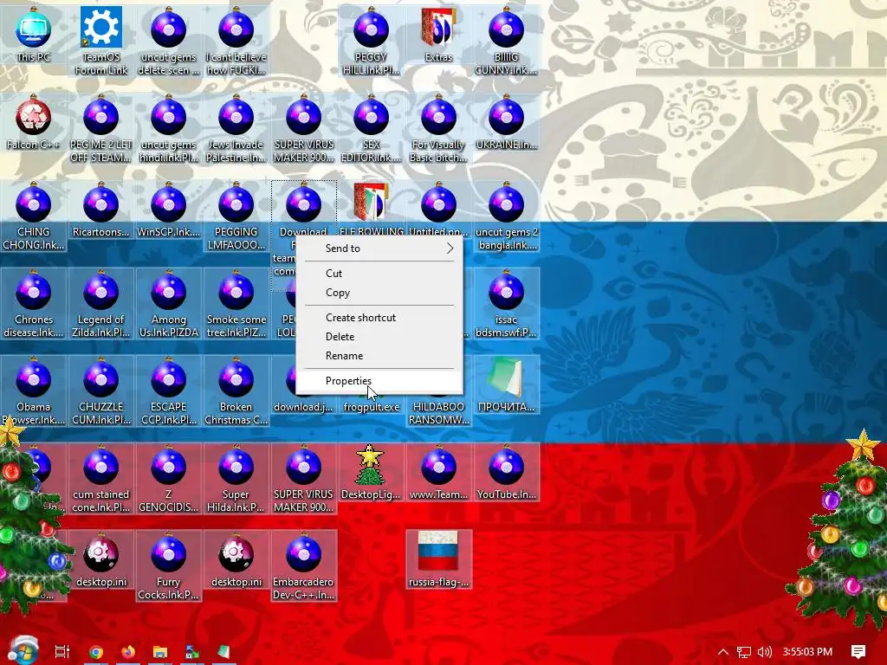Select the UKRAINE.ln desktop shortcut

pos(506,123)
